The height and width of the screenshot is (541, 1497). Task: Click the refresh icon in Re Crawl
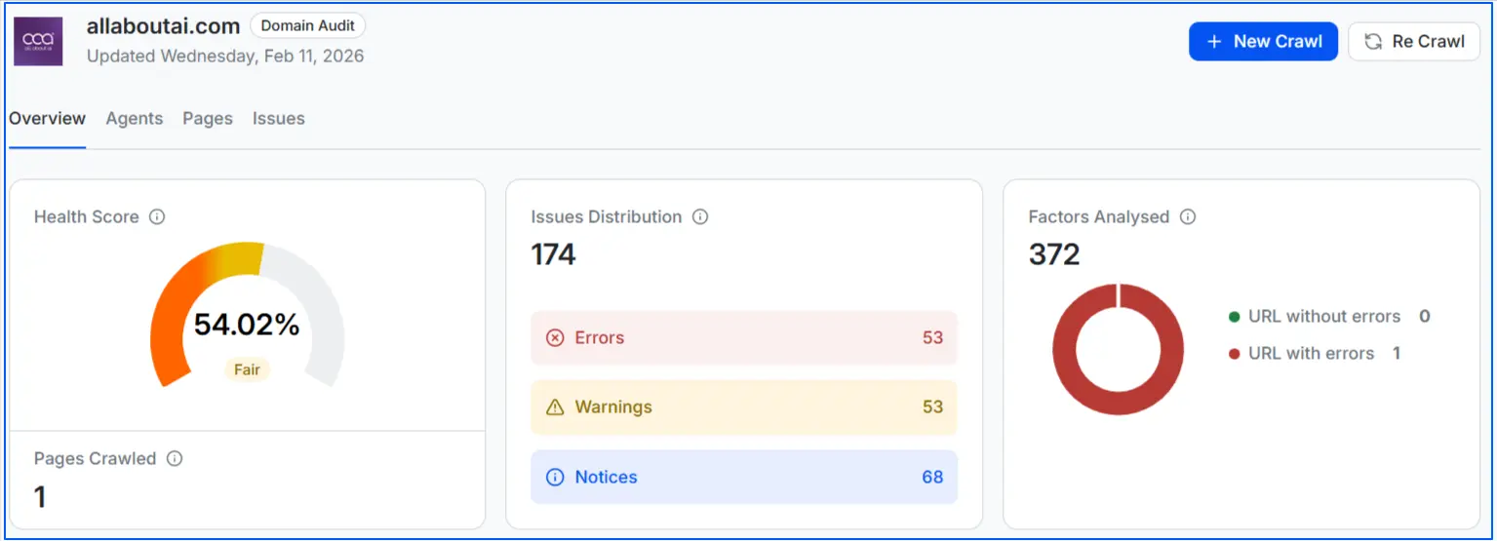pyautogui.click(x=1373, y=41)
